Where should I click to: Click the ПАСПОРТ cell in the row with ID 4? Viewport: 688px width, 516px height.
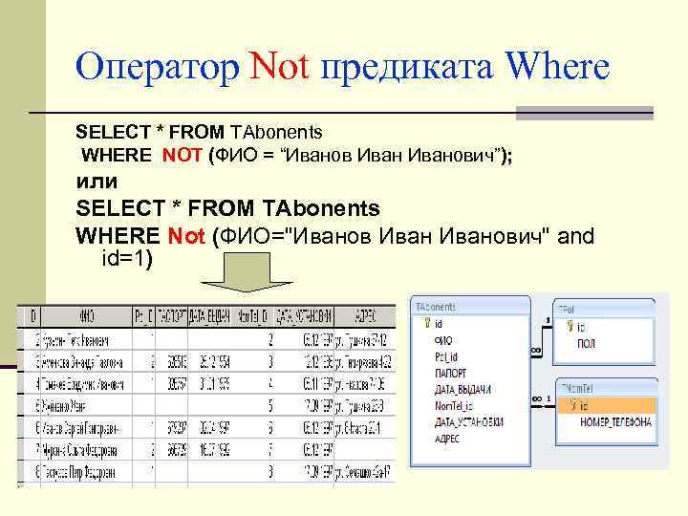pos(172,383)
